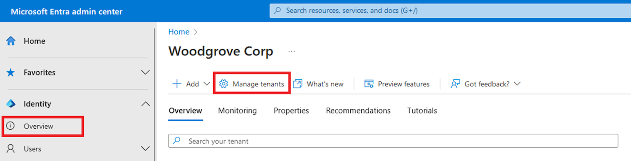This screenshot has width=631, height=161.
Task: Click the Woodgrove Corp page heading
Action: point(221,51)
